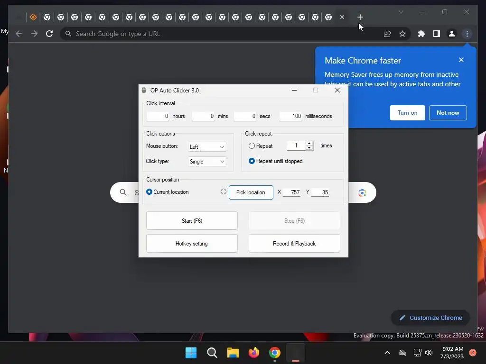This screenshot has height=364, width=486.
Task: Open Hotkey setting
Action: click(x=192, y=244)
